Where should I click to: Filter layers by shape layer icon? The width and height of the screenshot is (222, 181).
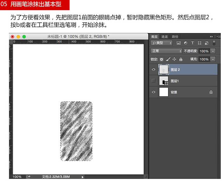coord(199,43)
